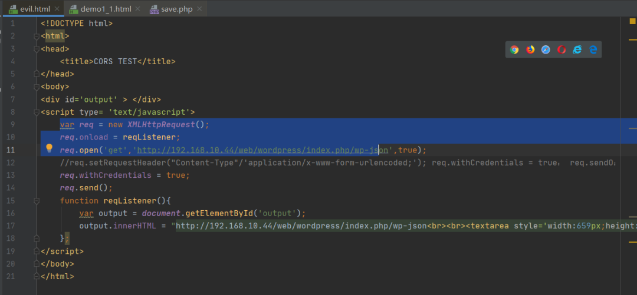Switch to the demo1_1.html tab
This screenshot has height=295, width=637.
click(105, 9)
